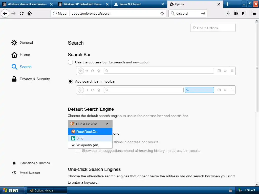Open Home preferences category
The height and width of the screenshot is (194, 259).
21,55
